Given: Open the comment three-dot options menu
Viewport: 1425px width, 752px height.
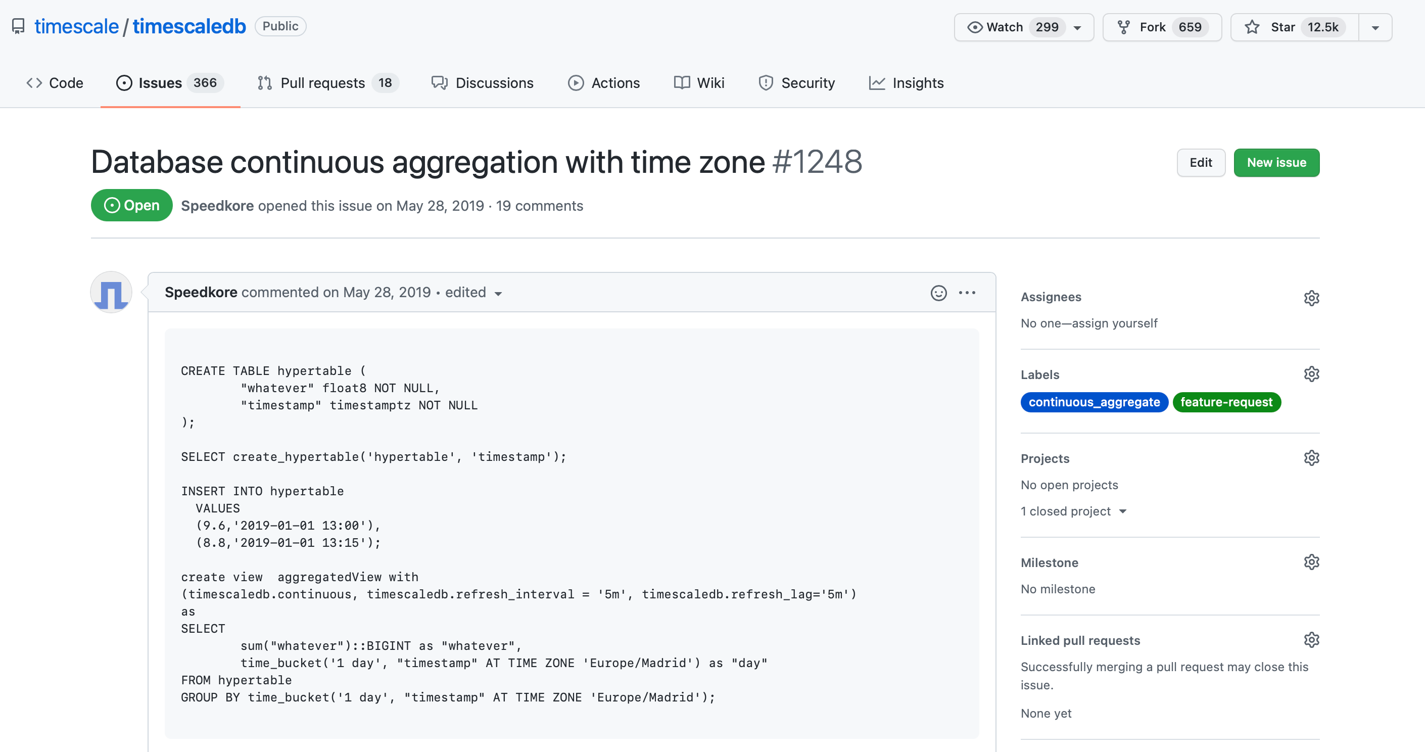Looking at the screenshot, I should tap(966, 293).
